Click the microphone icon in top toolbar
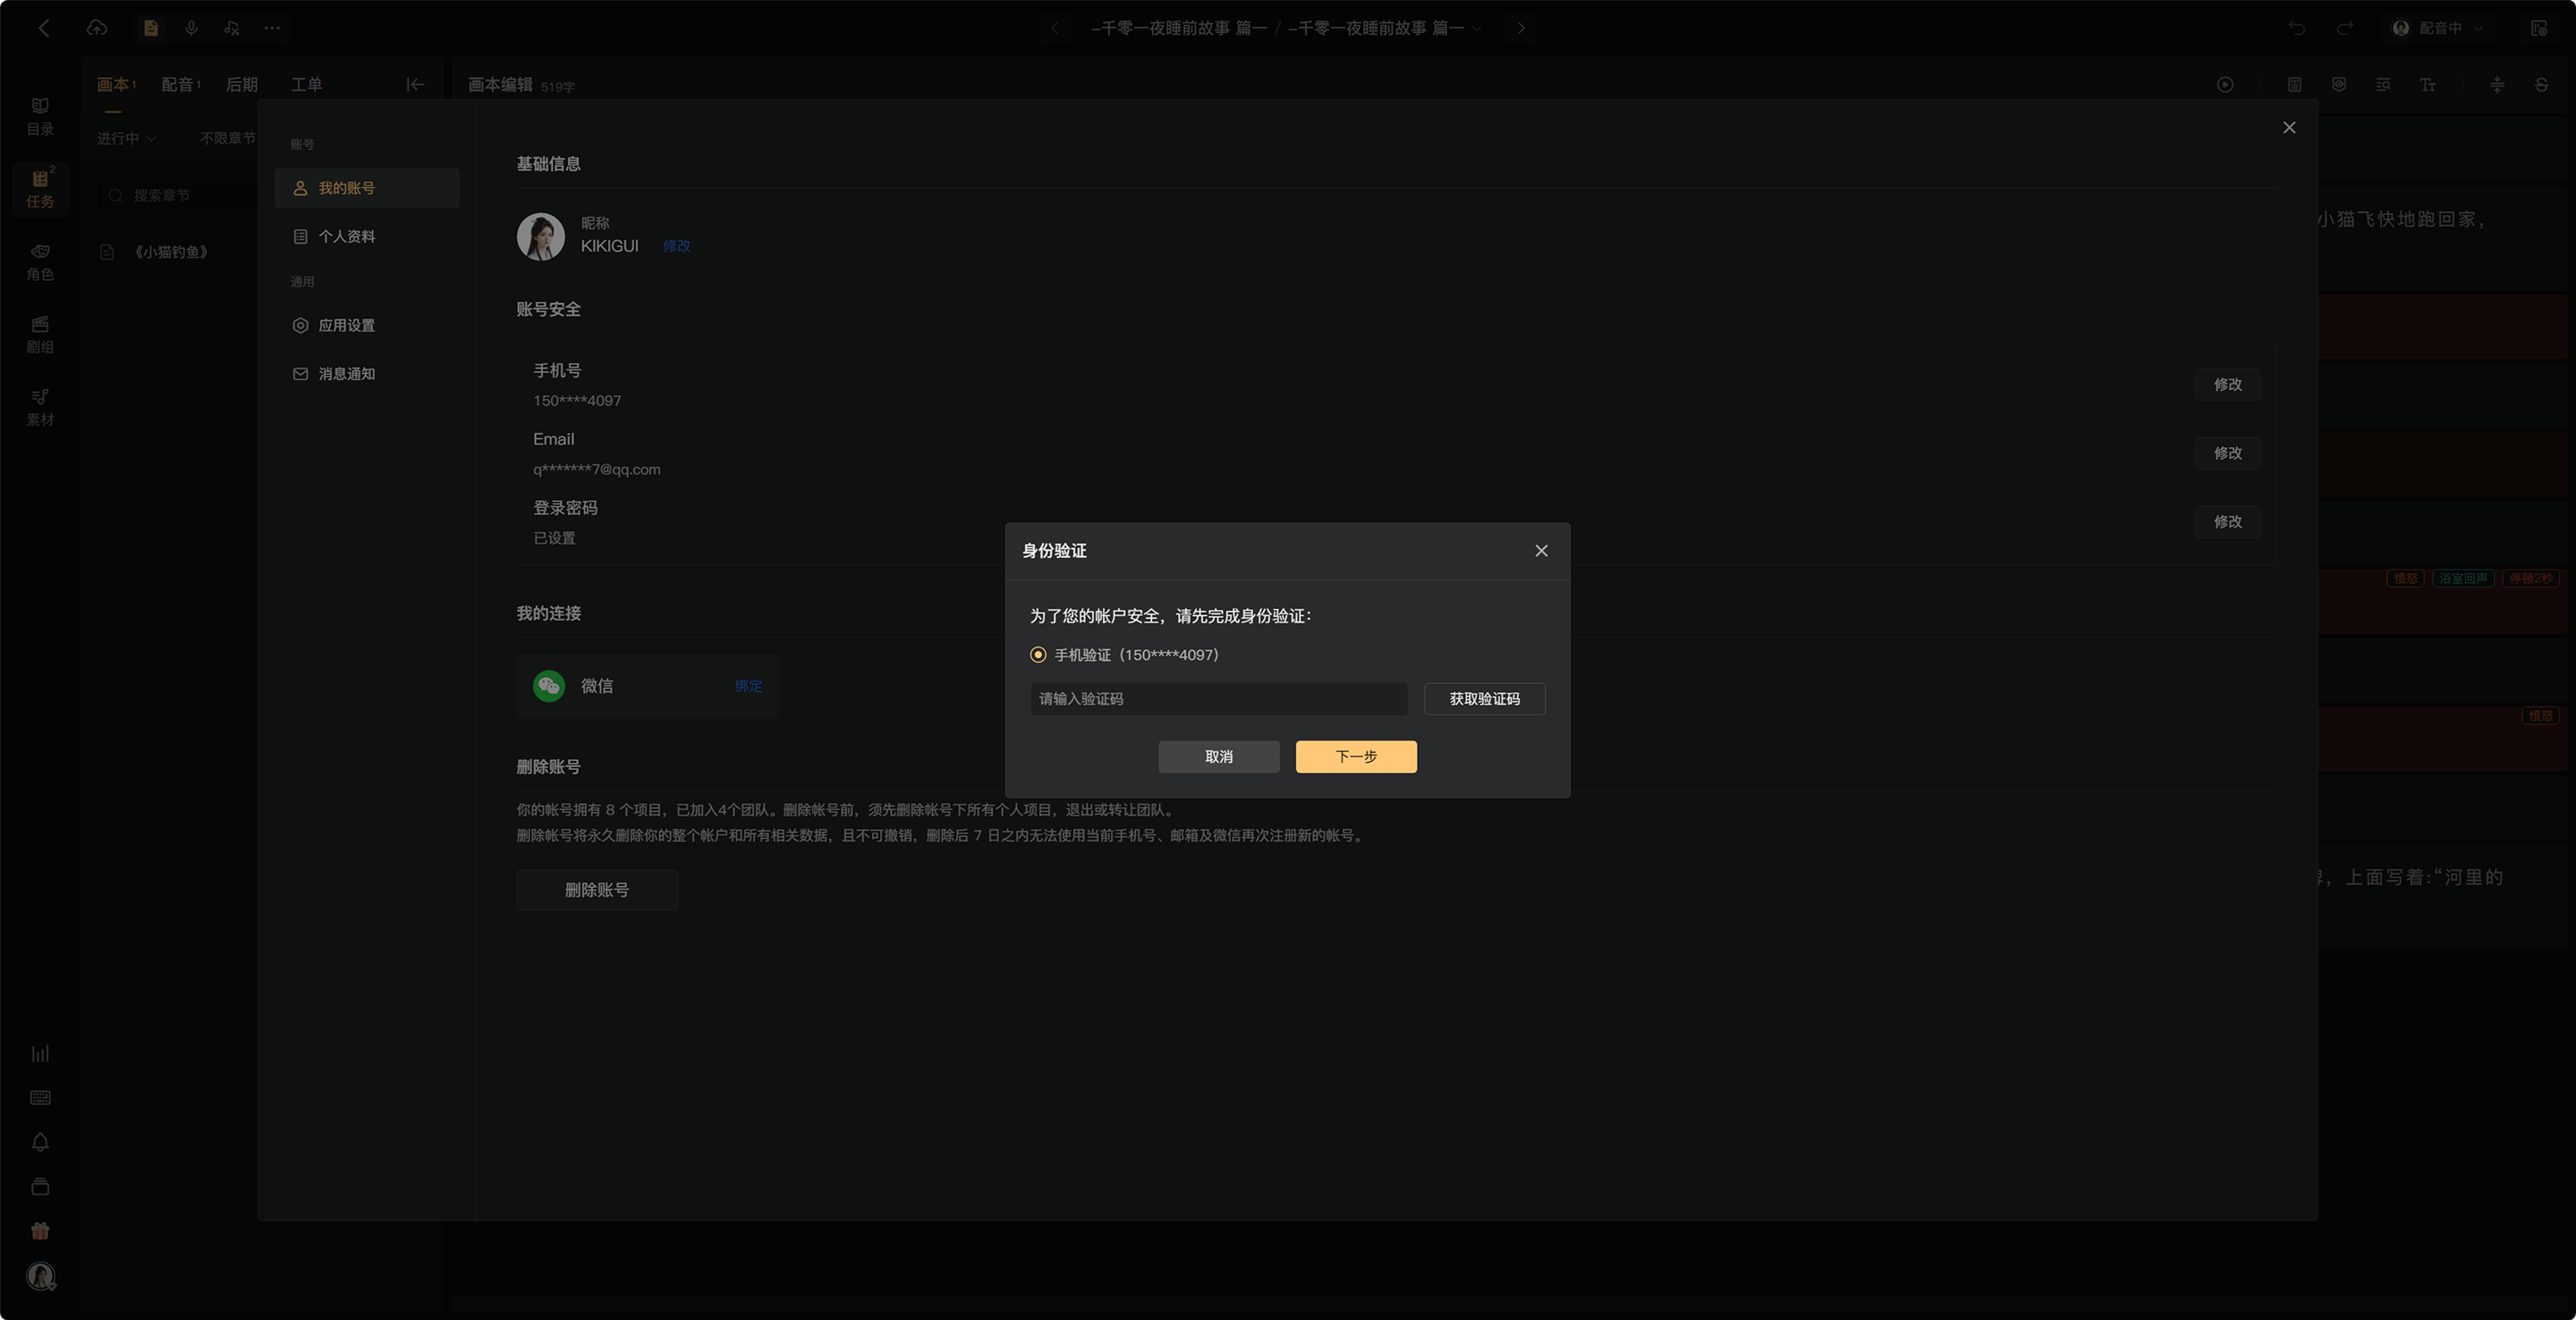 (191, 28)
